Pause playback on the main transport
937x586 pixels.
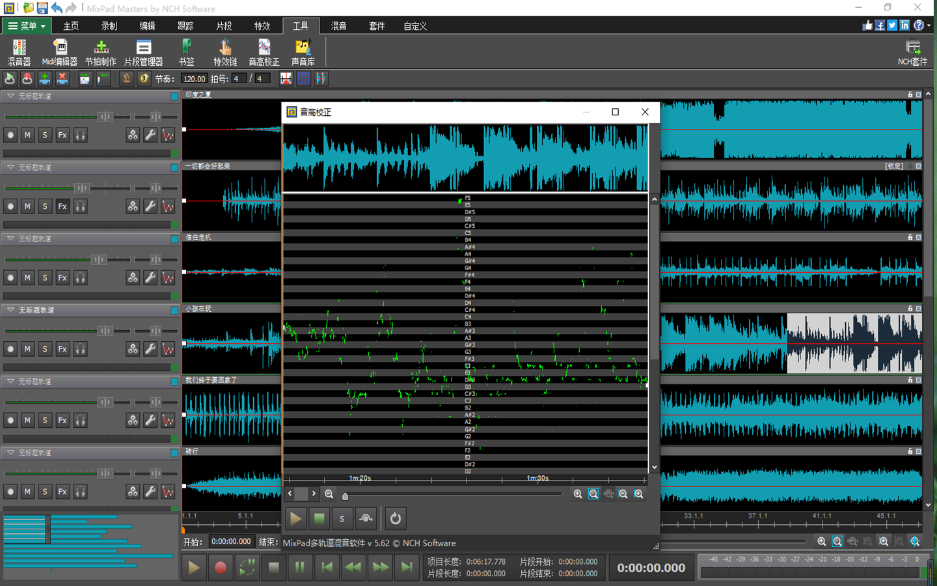pos(300,568)
